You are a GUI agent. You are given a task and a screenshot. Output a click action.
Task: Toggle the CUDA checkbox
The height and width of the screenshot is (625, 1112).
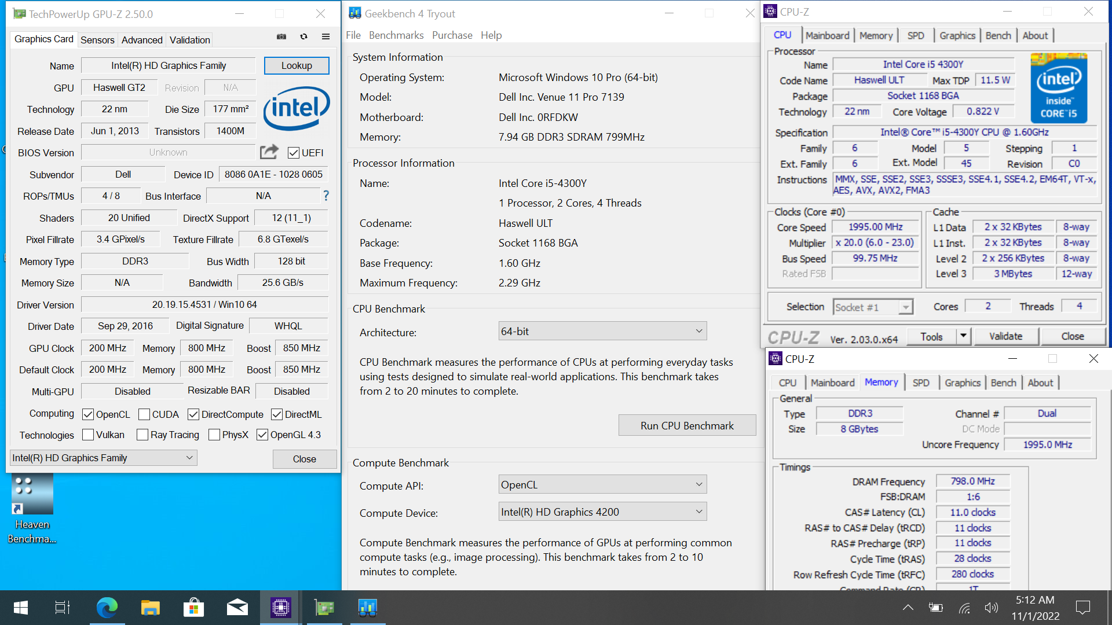tap(144, 414)
